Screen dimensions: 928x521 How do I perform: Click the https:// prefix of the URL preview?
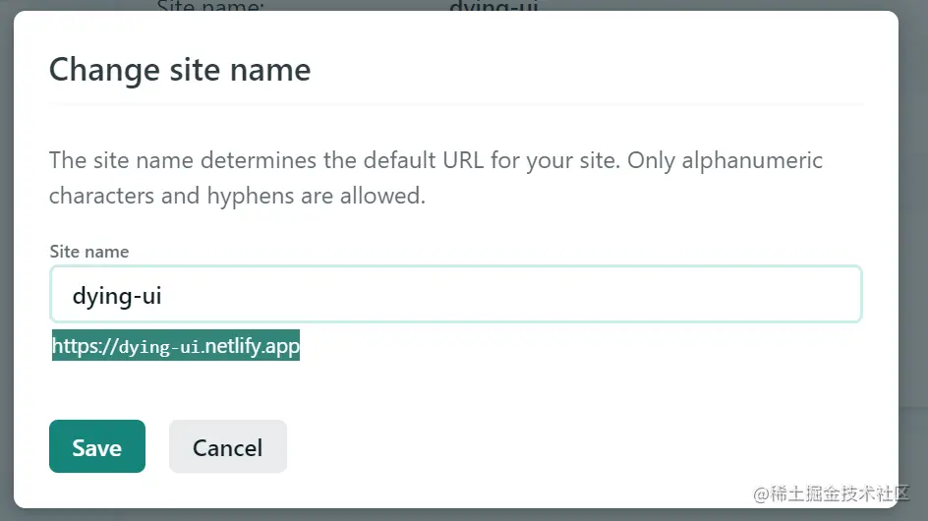coord(85,346)
